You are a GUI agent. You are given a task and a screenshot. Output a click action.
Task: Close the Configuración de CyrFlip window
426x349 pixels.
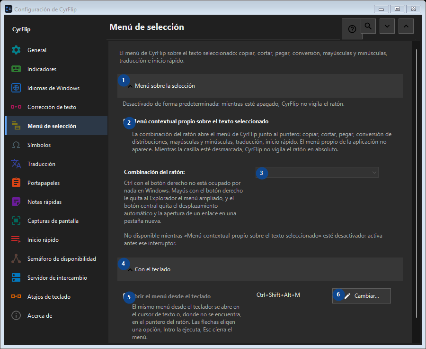[414, 9]
